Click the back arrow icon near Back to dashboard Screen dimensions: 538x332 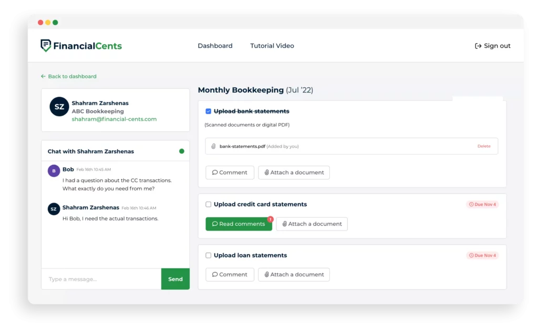tap(43, 76)
